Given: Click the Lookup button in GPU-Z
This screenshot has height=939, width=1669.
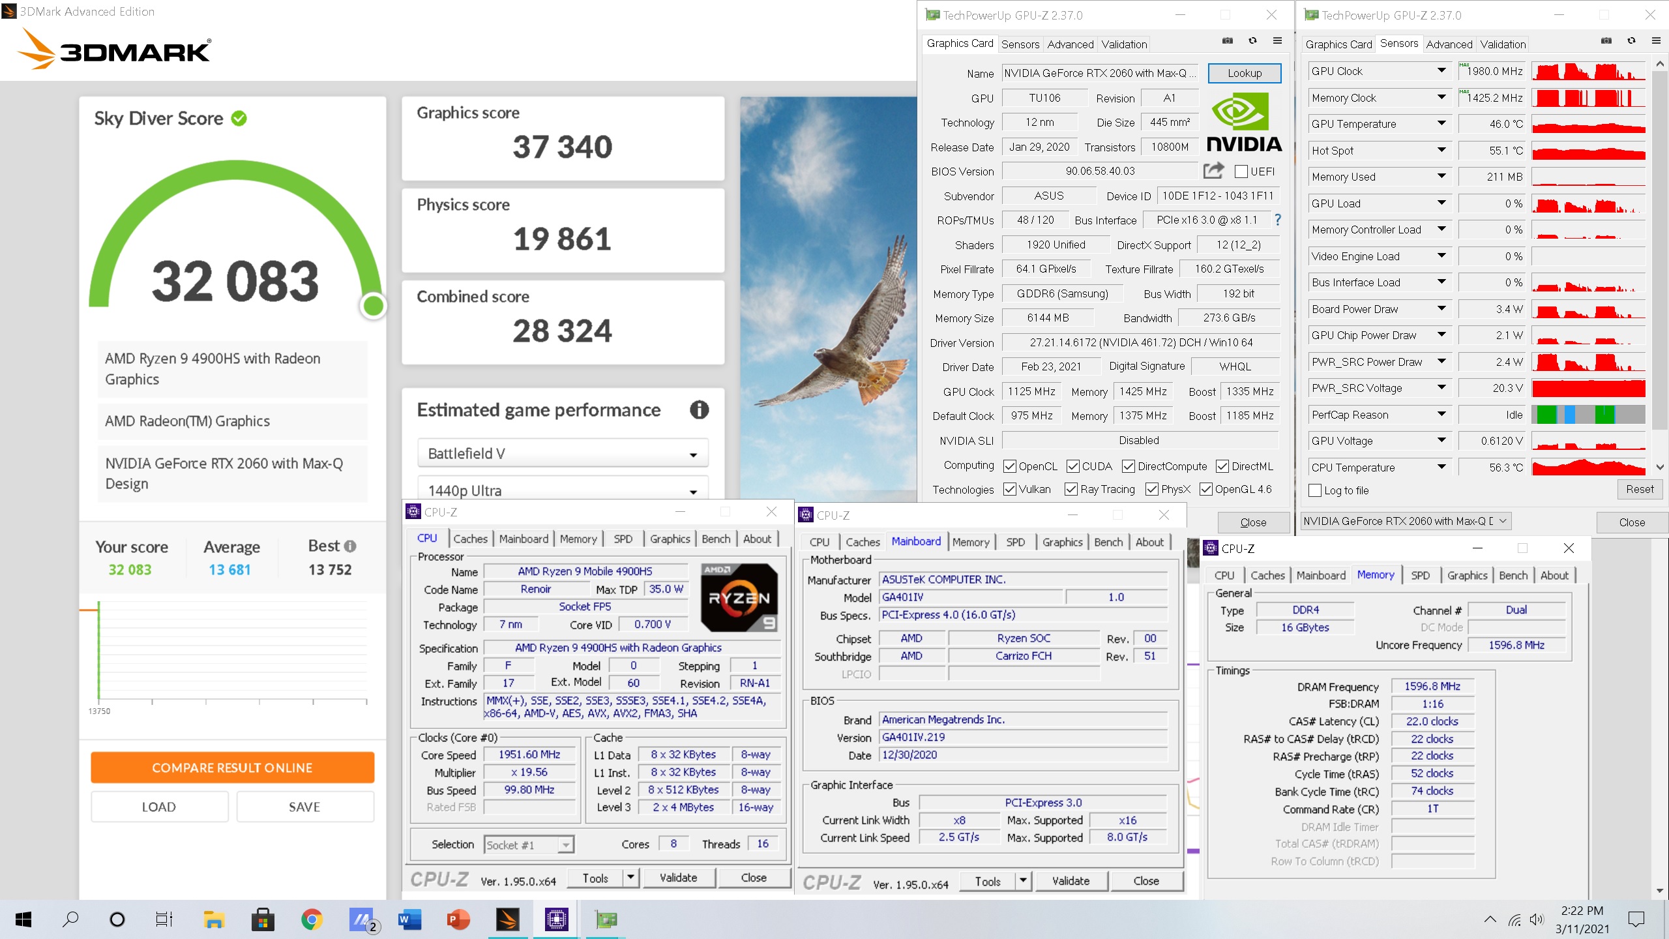Looking at the screenshot, I should (1245, 73).
